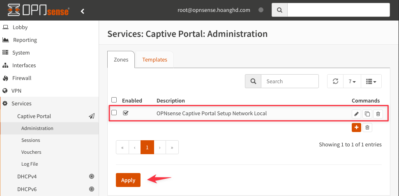Click root@opnsense.hoanghd.com user label
This screenshot has height=196, width=399.
214,10
